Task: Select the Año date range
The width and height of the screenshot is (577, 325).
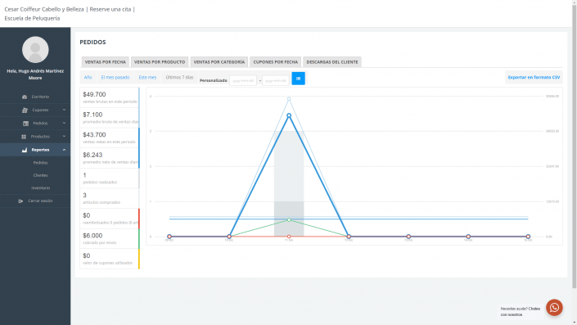Action: tap(88, 77)
